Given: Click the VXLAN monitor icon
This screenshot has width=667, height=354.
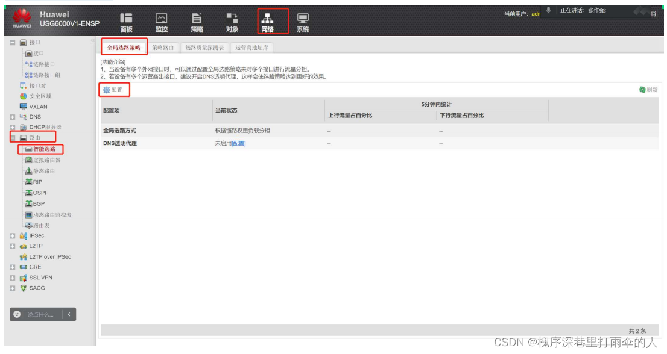Looking at the screenshot, I should coord(24,107).
